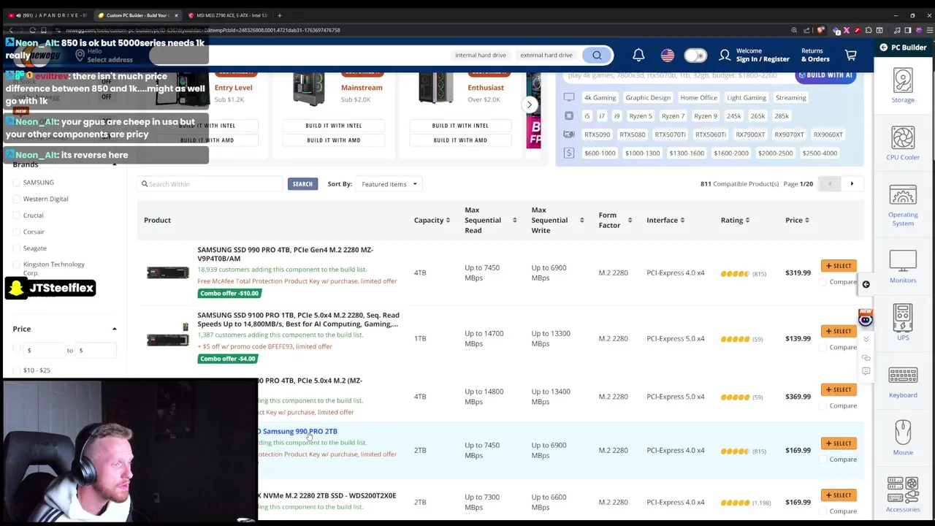Click SEARCH button next to Search Within

pos(302,184)
